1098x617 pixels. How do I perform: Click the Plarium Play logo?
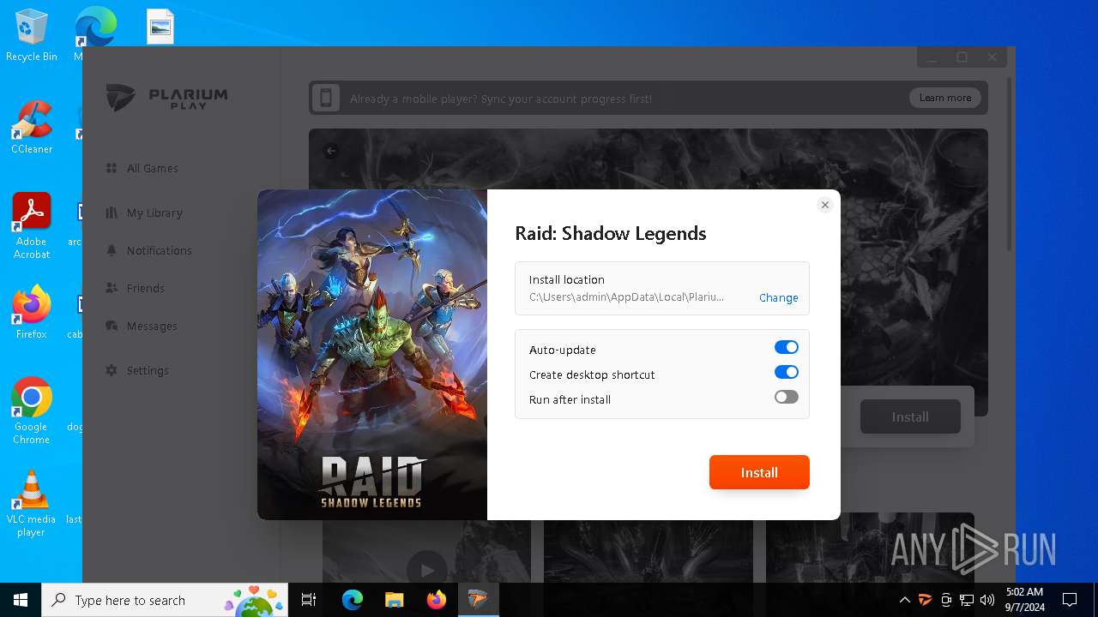coord(167,97)
